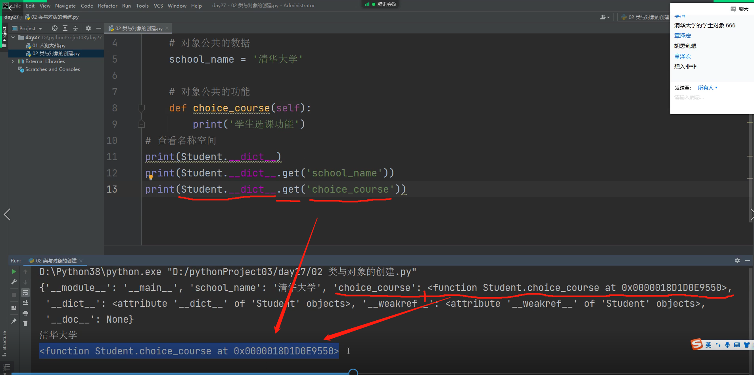This screenshot has height=375, width=754.
Task: Open the View menu
Action: pos(45,6)
